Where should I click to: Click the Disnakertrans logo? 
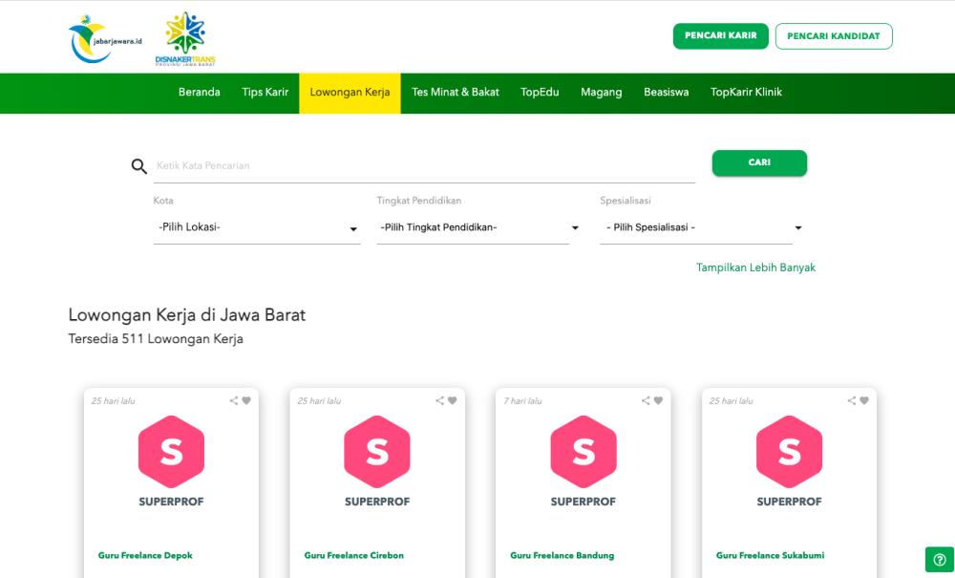pos(185,38)
